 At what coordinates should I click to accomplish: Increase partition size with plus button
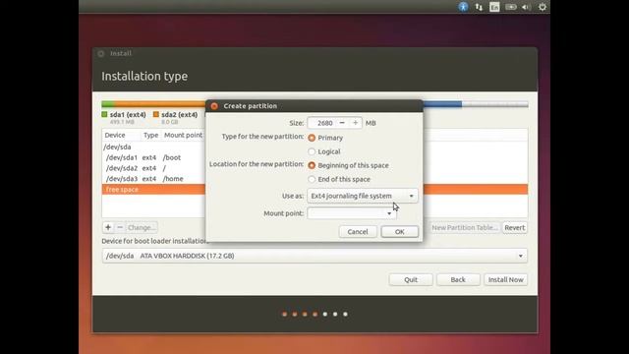click(x=355, y=123)
